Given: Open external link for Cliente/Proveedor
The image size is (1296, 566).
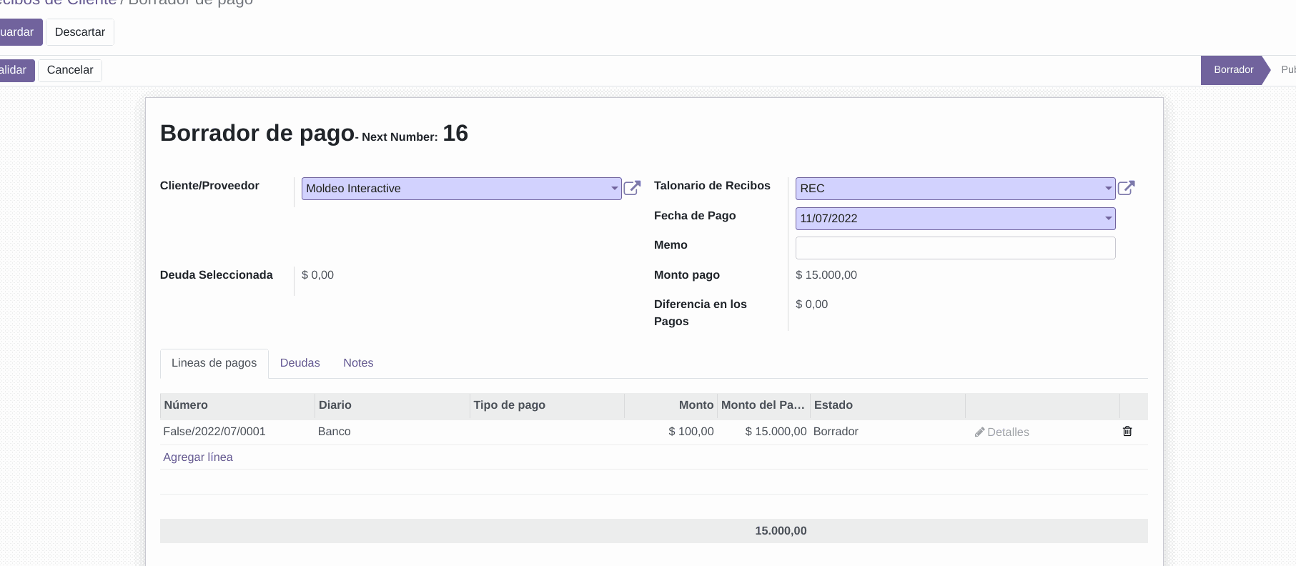Looking at the screenshot, I should 632,188.
